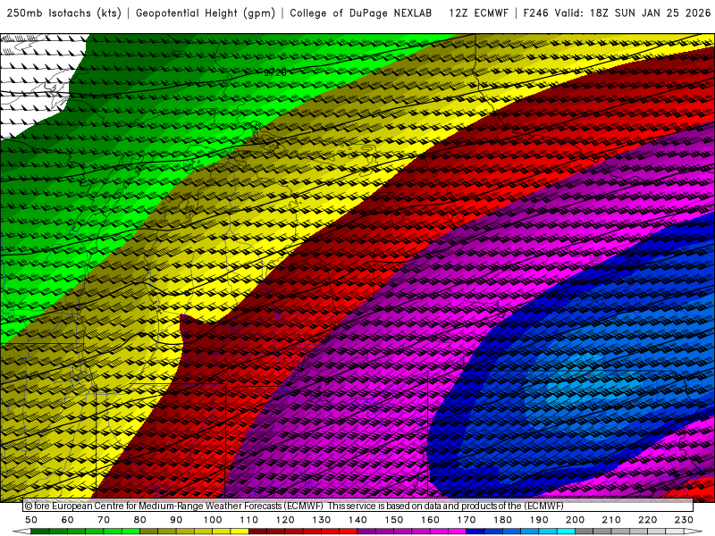Select cyan swatch ending at 200

pyautogui.click(x=566, y=532)
